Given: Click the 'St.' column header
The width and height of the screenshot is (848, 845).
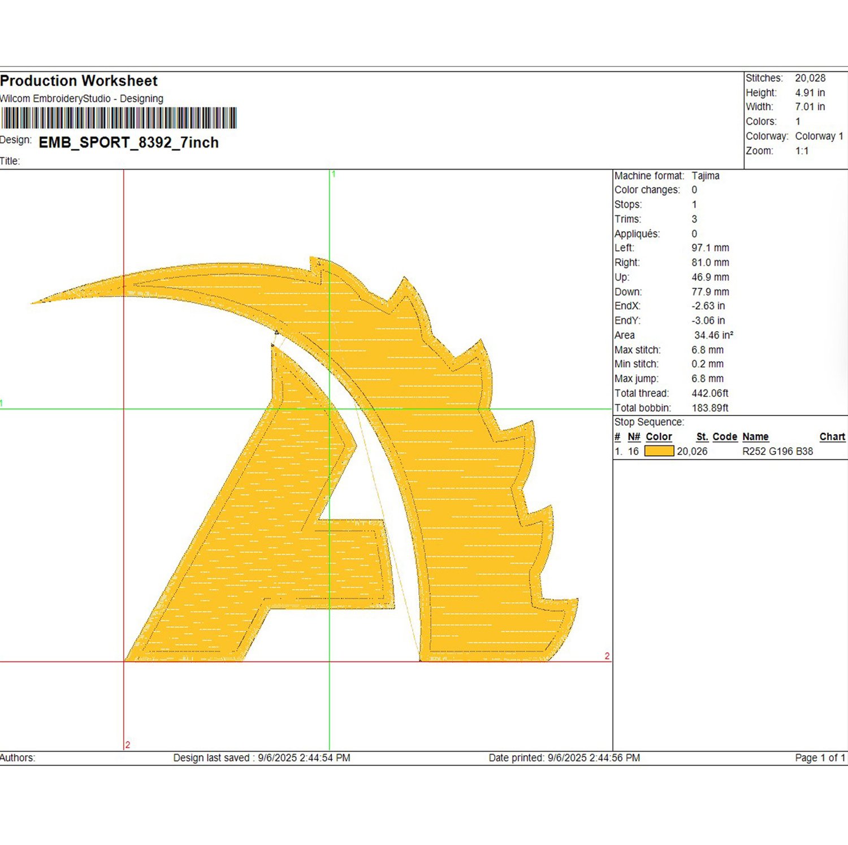Looking at the screenshot, I should 702,437.
